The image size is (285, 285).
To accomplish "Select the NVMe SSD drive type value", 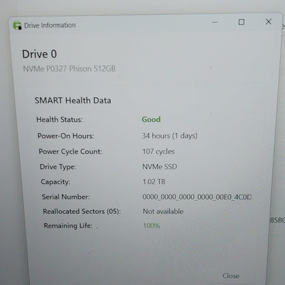I will point(160,166).
